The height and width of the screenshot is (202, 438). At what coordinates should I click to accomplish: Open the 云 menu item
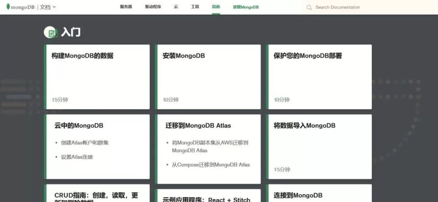(176, 7)
